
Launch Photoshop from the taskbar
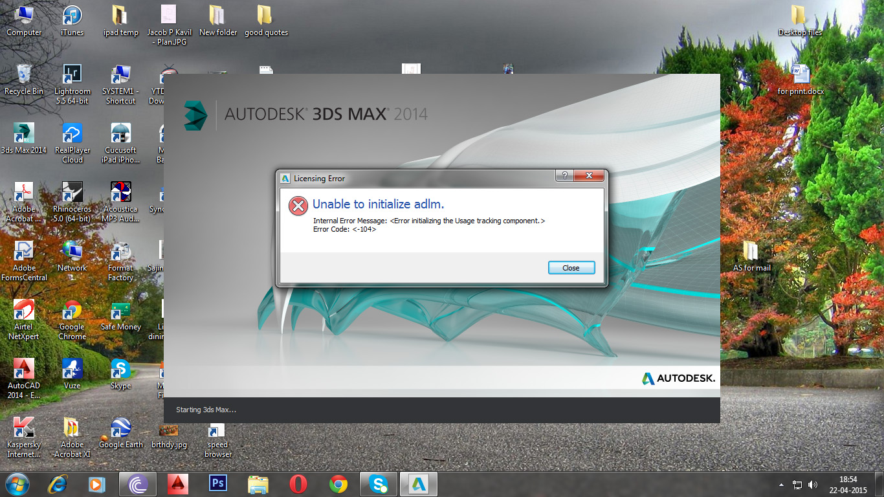[217, 484]
